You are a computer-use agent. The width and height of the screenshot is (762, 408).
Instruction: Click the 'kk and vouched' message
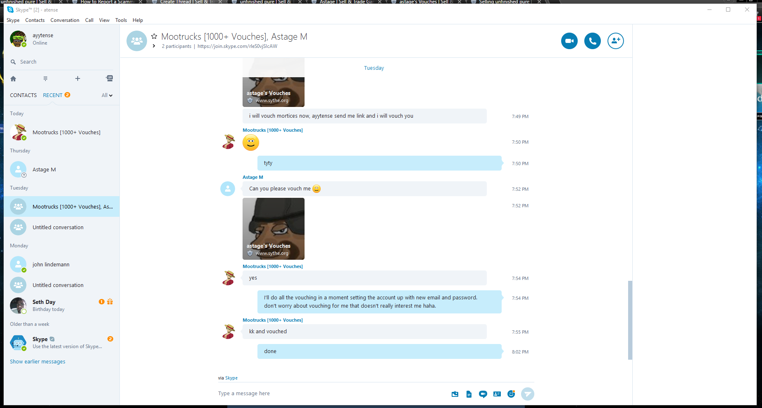click(364, 332)
